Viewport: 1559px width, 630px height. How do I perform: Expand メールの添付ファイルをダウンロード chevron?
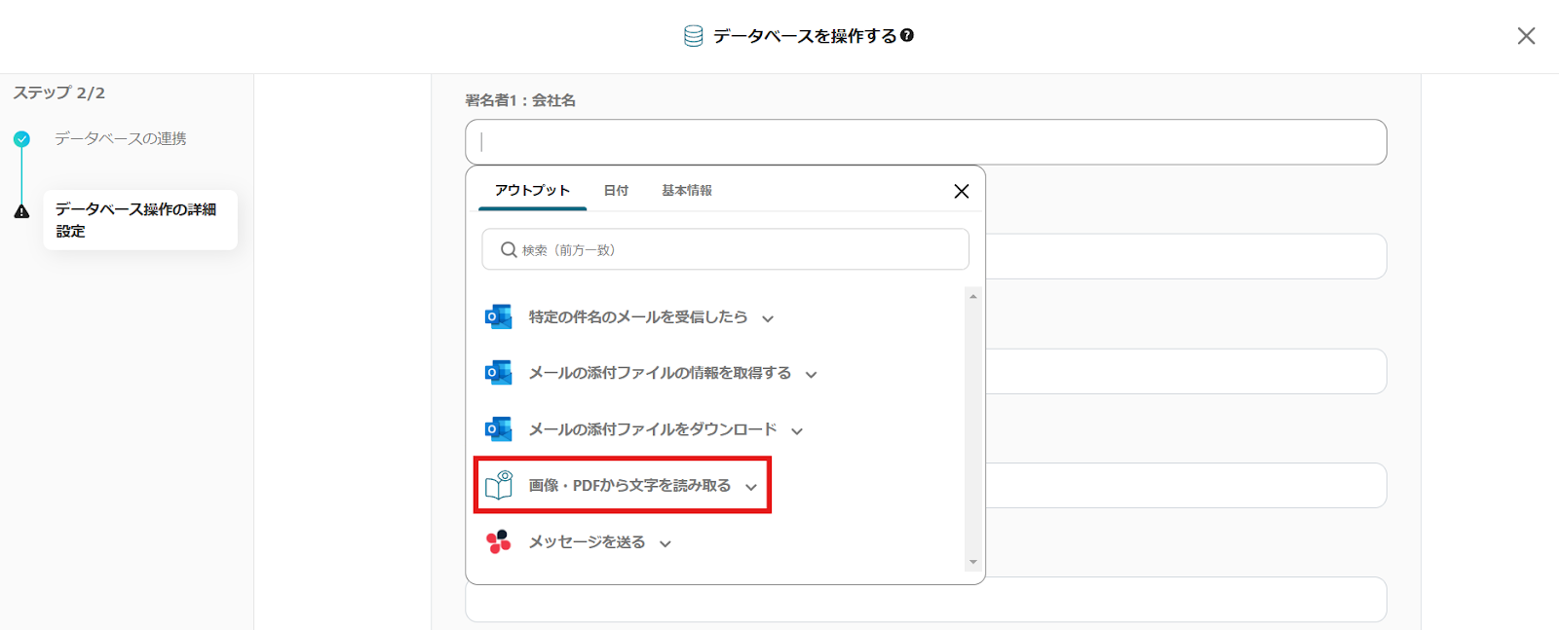[x=797, y=431]
